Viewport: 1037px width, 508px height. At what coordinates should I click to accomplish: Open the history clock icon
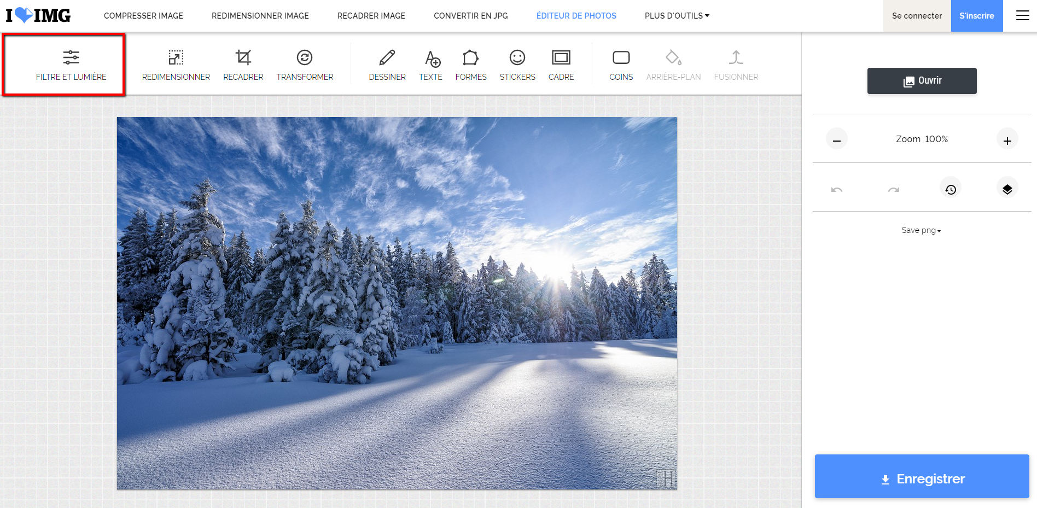tap(951, 189)
